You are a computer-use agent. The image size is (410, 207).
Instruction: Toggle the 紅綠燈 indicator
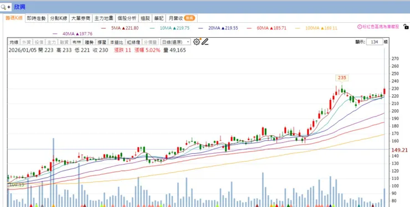(134, 42)
